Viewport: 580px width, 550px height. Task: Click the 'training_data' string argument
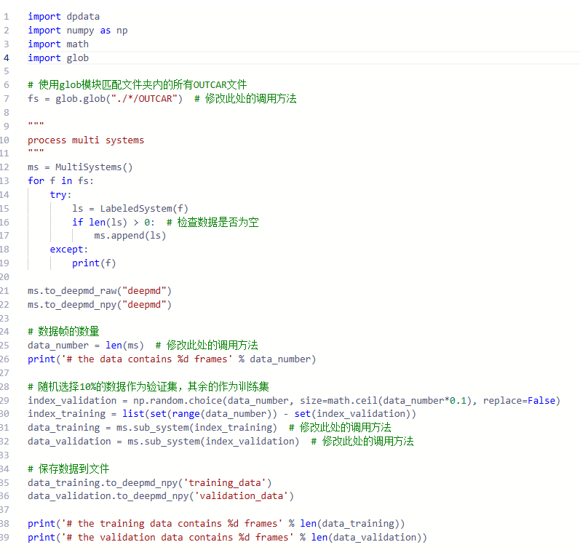230,482
